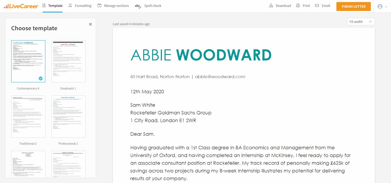Click the Download icon

point(271,6)
